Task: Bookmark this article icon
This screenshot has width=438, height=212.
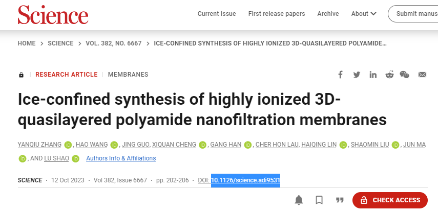Action: (319, 200)
